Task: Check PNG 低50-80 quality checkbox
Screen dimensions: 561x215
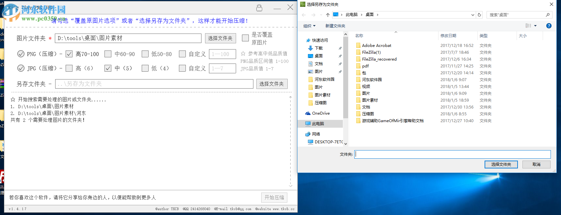Action: 145,54
